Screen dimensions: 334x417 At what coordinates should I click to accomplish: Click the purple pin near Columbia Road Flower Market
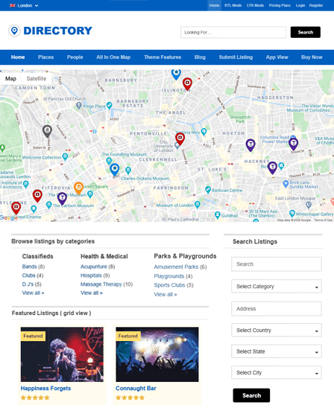[293, 144]
